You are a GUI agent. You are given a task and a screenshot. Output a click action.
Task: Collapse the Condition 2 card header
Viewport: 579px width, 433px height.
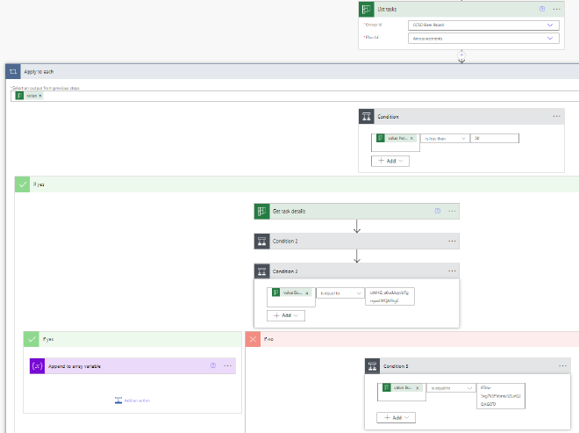click(351, 241)
